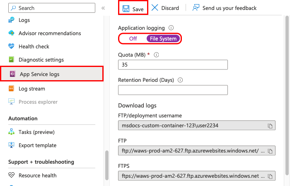Image resolution: width=290 pixels, height=186 pixels.
Task: Copy the FTP/deployment username
Action: 270,126
